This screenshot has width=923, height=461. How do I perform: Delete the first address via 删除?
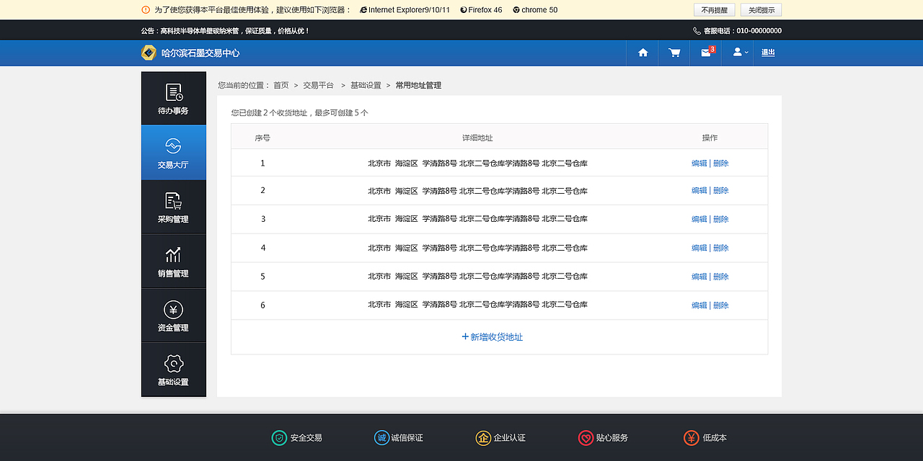pos(721,163)
